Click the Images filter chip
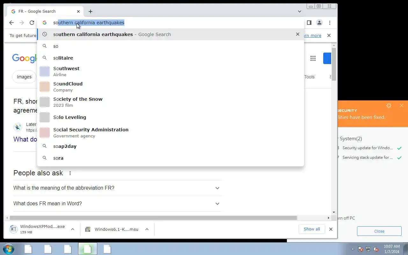The width and height of the screenshot is (408, 255). pos(24,77)
